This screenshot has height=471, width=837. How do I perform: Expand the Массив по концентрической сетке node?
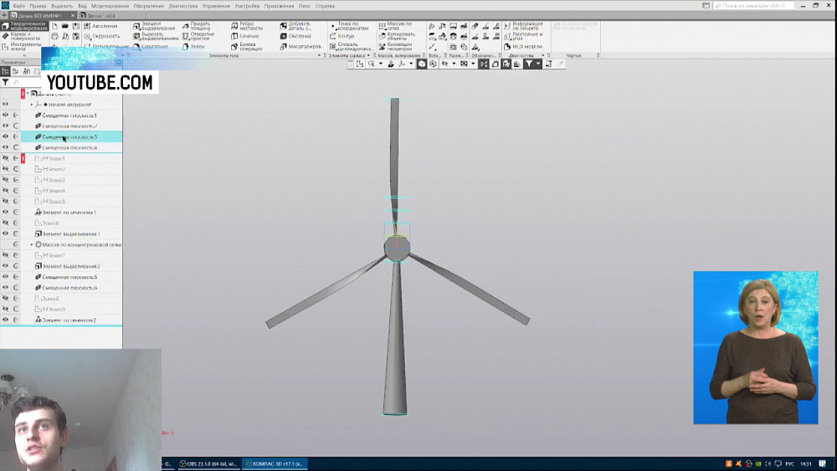tap(32, 245)
